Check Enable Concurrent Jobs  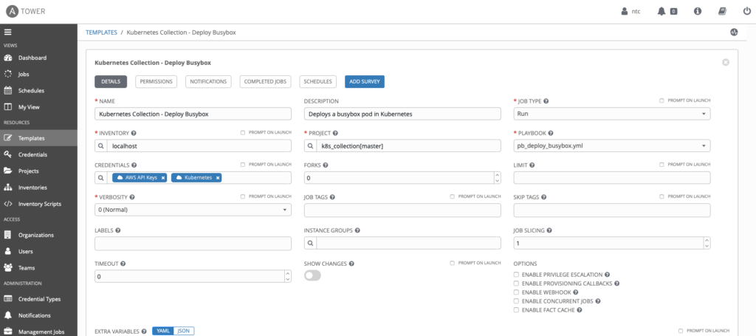516,301
